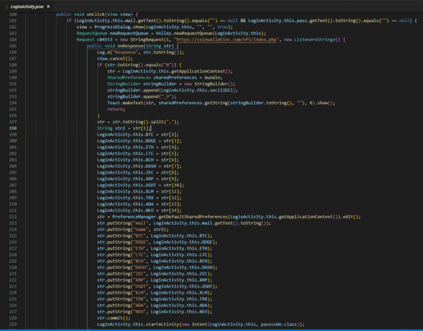Click "LoginActivity.this.BTC = str[2];"
The image size is (423, 331).
click(138, 135)
